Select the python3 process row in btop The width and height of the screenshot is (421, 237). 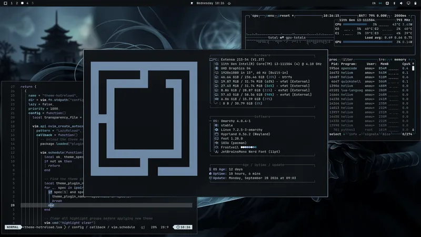pyautogui.click(x=369, y=130)
